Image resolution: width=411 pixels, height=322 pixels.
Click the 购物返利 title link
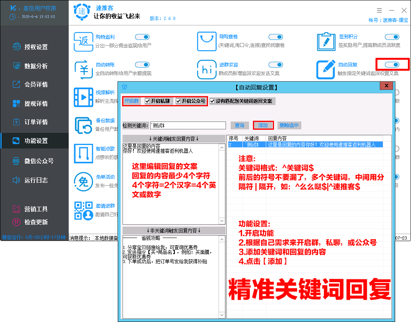coord(105,37)
